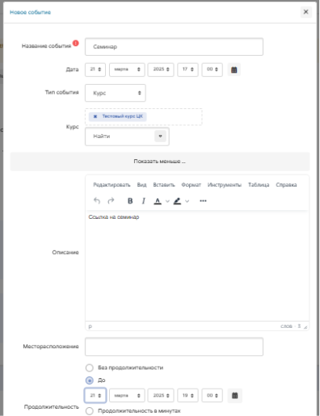
Task: Open the end hour dropdown showing 19
Action: 187,396
